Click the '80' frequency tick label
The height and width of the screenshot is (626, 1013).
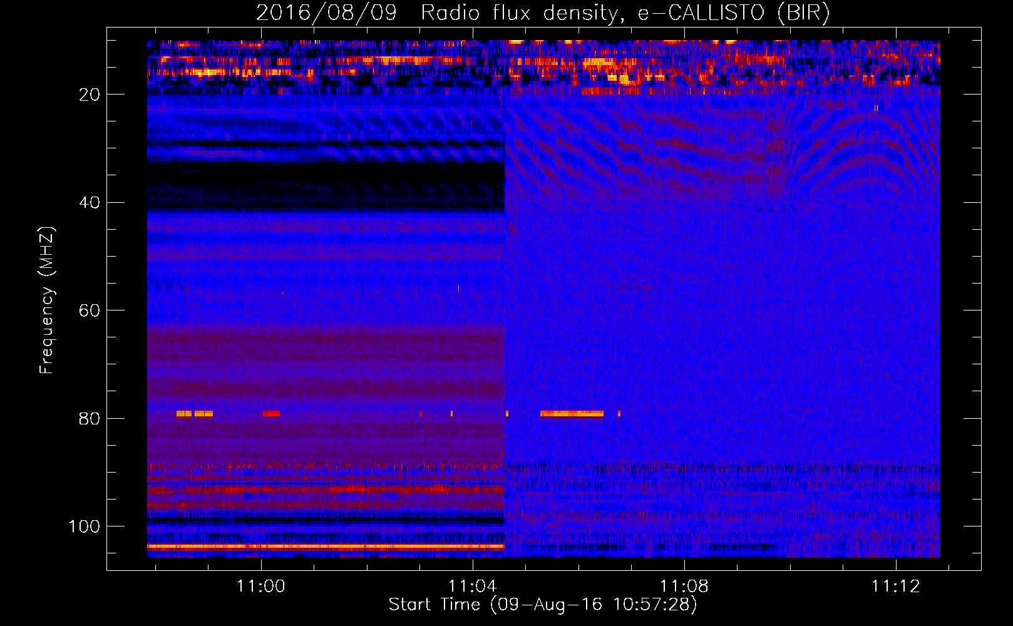pos(90,419)
